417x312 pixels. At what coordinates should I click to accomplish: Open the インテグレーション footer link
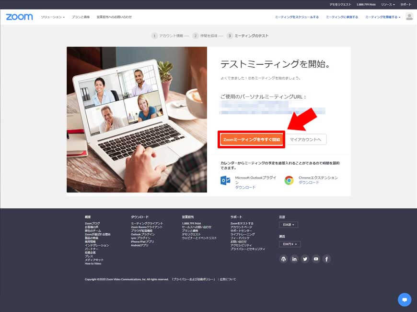point(97,245)
